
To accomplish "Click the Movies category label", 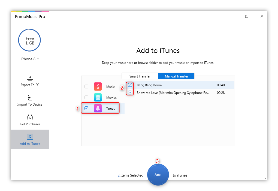I will pyautogui.click(x=111, y=98).
